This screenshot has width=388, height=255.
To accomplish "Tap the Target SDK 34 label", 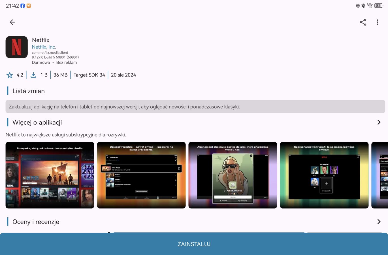I will click(x=89, y=75).
